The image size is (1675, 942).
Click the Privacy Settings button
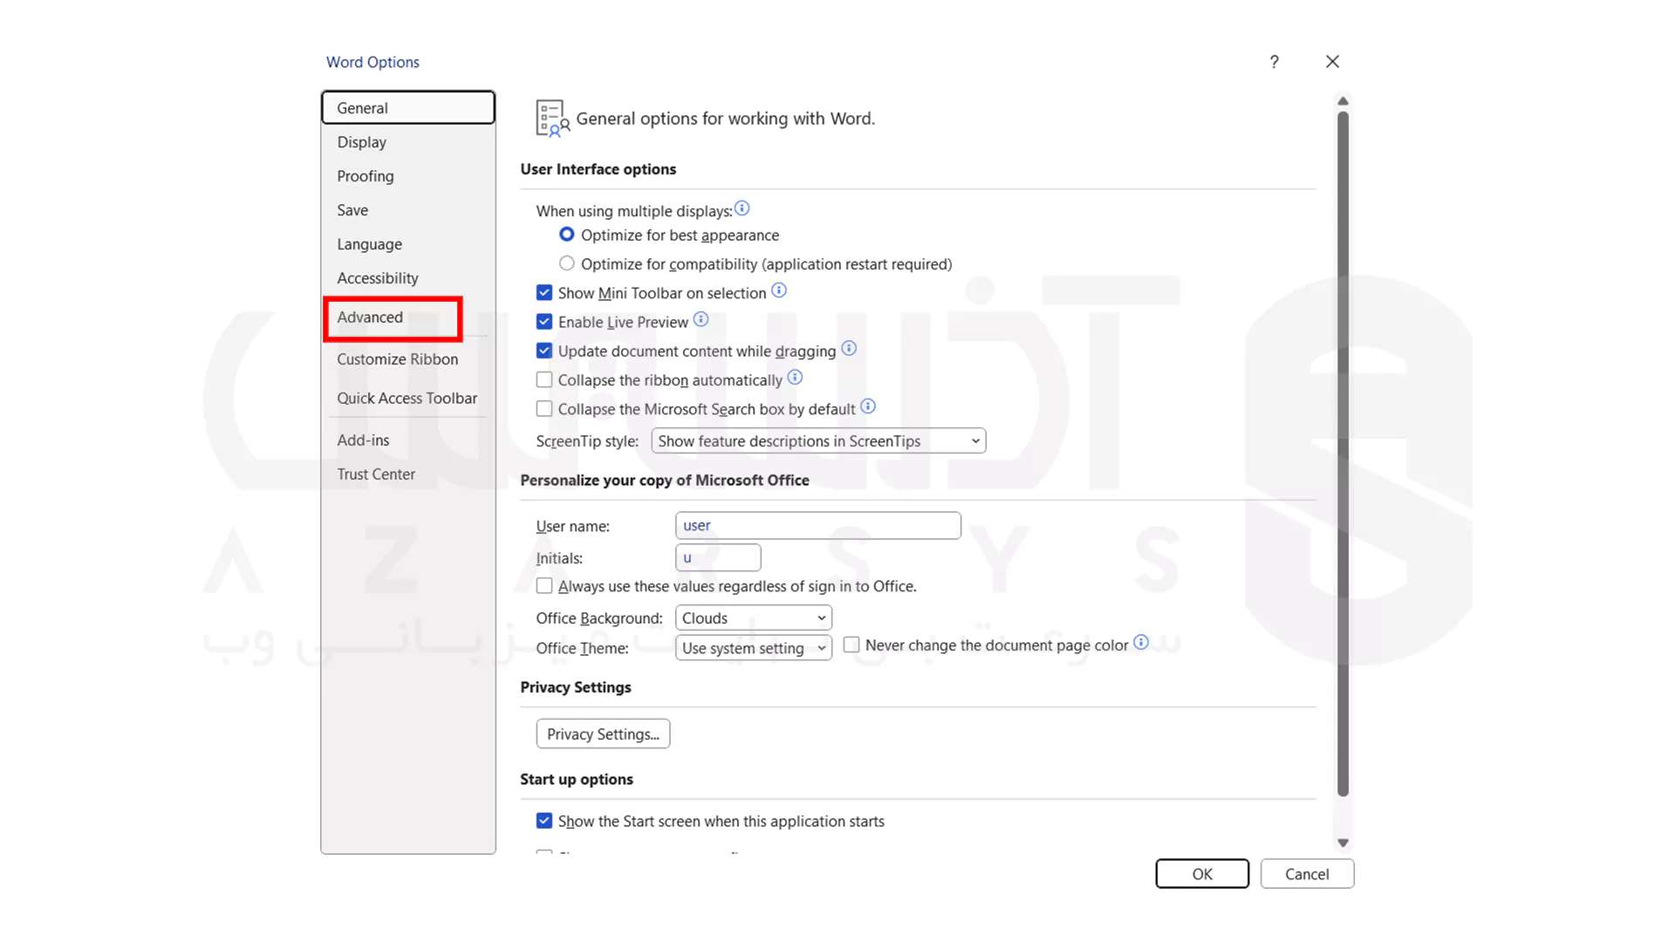click(603, 734)
